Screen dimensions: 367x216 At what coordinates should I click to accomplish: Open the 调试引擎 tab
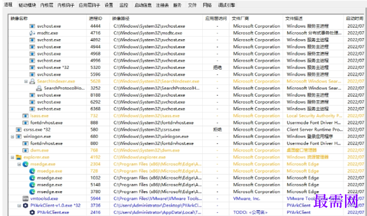click(227, 5)
